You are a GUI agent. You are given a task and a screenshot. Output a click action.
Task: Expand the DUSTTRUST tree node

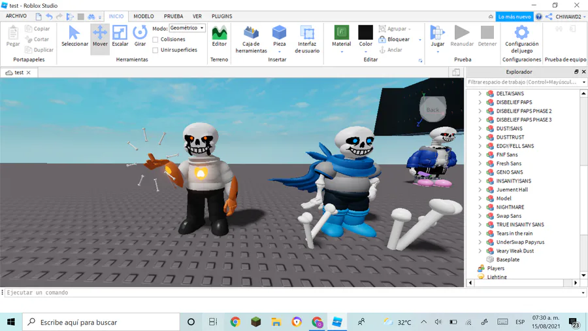[x=480, y=137]
